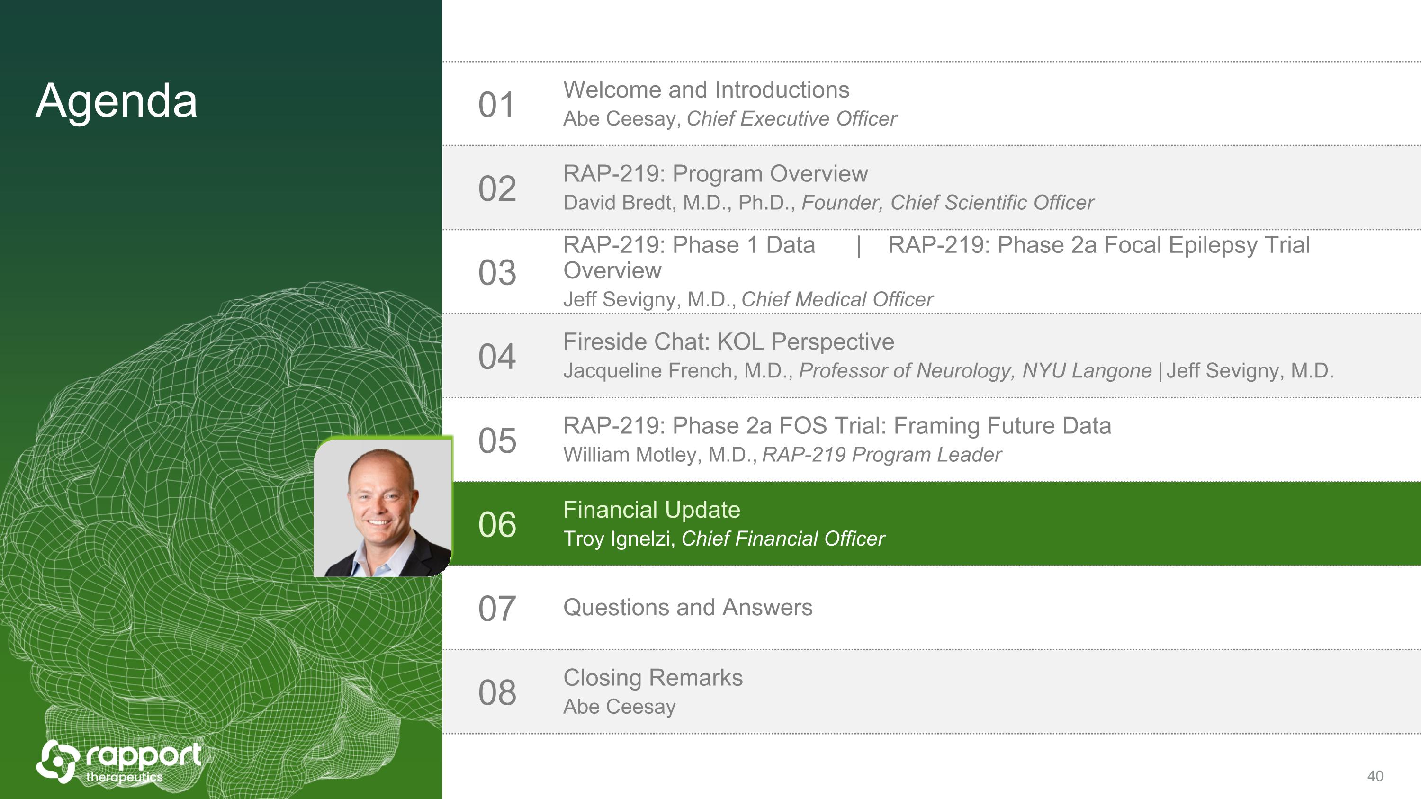This screenshot has height=799, width=1421.
Task: Click Troy Ignelzi, Chief Financial Officer text
Action: 723,539
